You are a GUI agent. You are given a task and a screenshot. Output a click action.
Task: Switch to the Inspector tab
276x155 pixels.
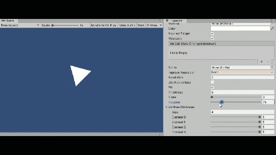(175, 21)
